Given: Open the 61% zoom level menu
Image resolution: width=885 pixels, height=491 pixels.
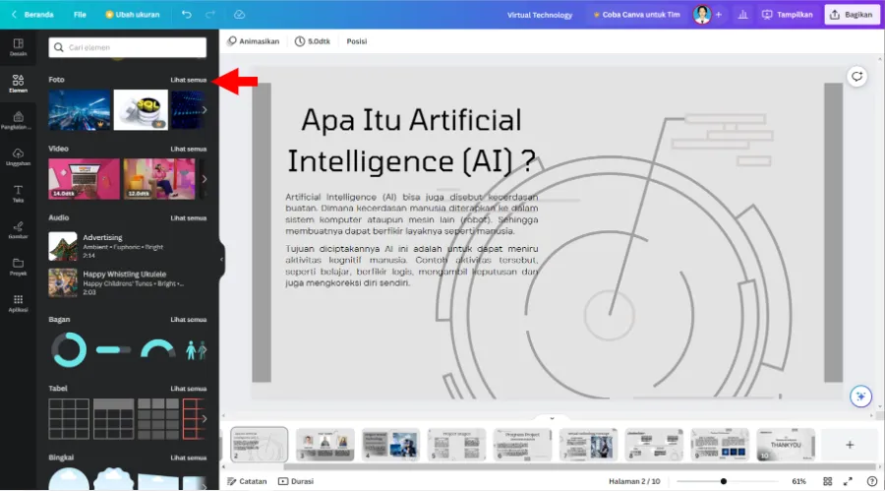Looking at the screenshot, I should (x=798, y=481).
